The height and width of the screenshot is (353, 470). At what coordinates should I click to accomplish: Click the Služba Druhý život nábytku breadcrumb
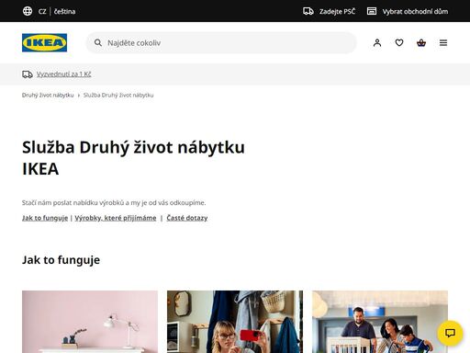[x=118, y=95]
